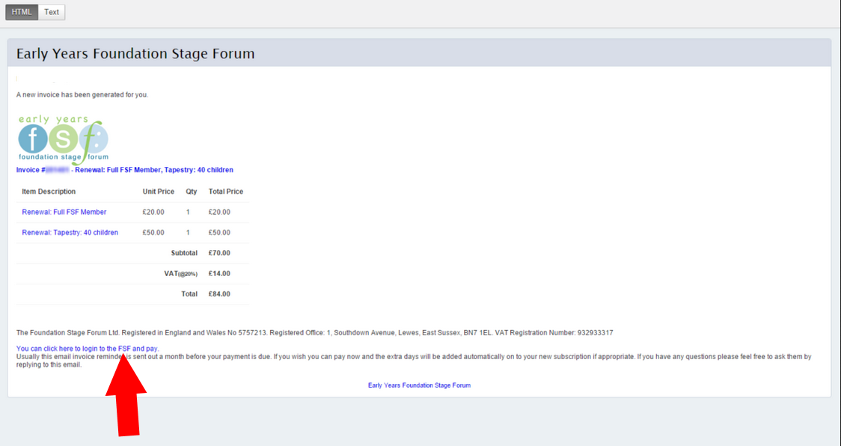Switch to the Text view tab

(52, 12)
